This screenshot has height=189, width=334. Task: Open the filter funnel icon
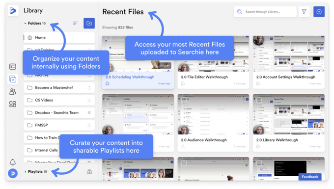click(304, 12)
